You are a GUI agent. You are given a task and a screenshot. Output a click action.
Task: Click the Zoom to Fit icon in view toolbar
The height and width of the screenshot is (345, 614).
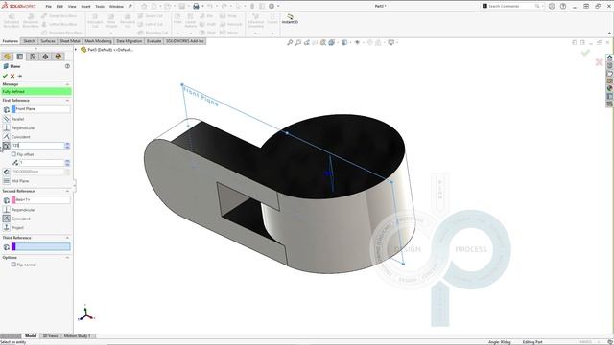(x=290, y=42)
